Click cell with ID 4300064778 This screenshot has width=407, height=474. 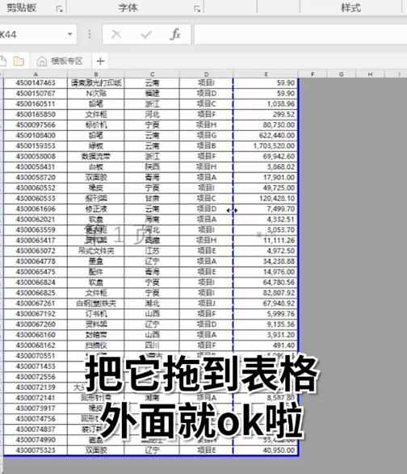pos(36,261)
